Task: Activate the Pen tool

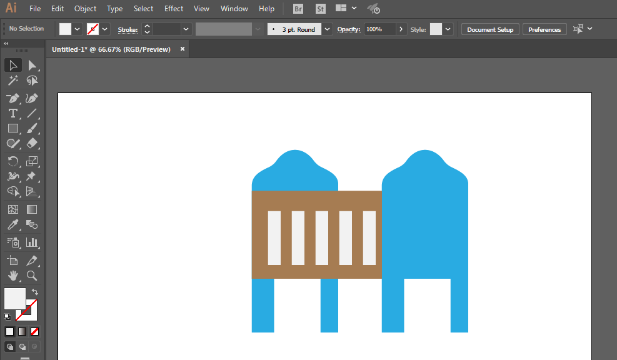Action: tap(13, 98)
